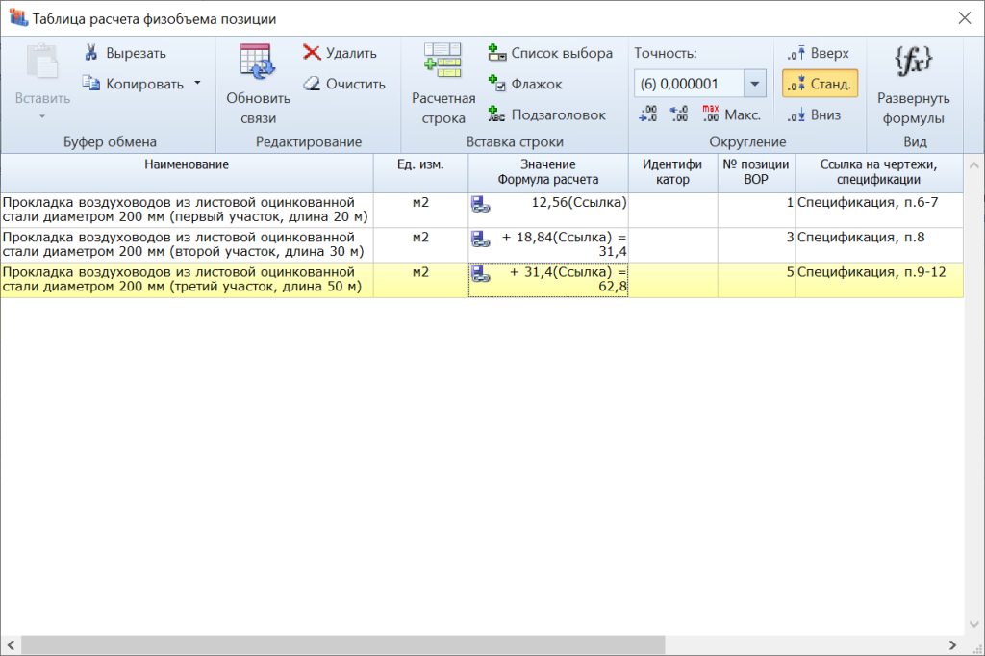Insert a Флажок checkbox row
Viewport: 985px width, 656px height.
[525, 84]
